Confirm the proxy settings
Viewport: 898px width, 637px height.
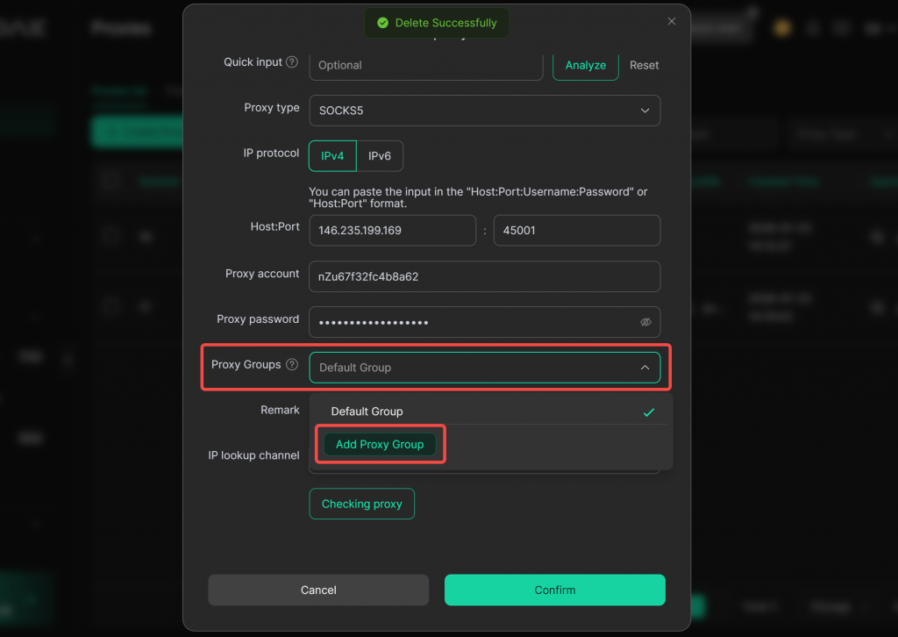554,590
